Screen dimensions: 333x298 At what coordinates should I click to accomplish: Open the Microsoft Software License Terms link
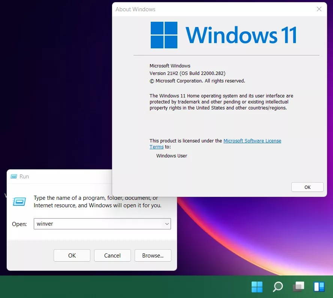pyautogui.click(x=252, y=141)
